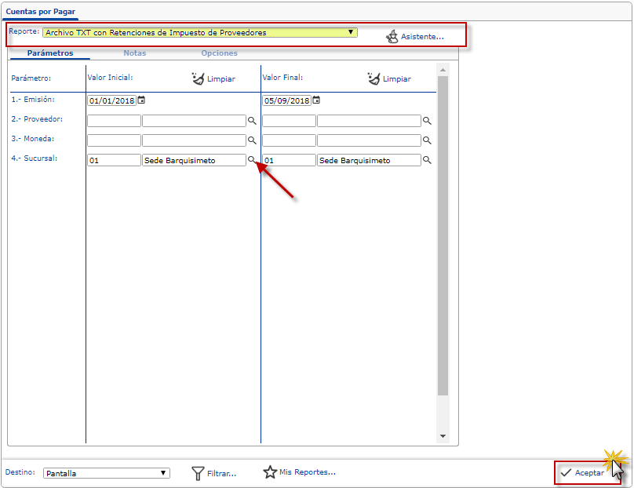Clear the Valor Final column with Limpiar
Screen dimensions: 634x488
point(389,78)
